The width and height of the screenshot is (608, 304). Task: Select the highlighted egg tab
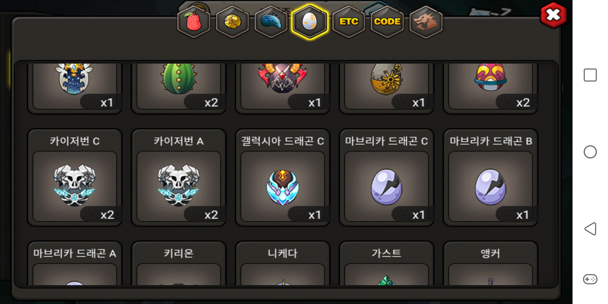click(x=310, y=22)
